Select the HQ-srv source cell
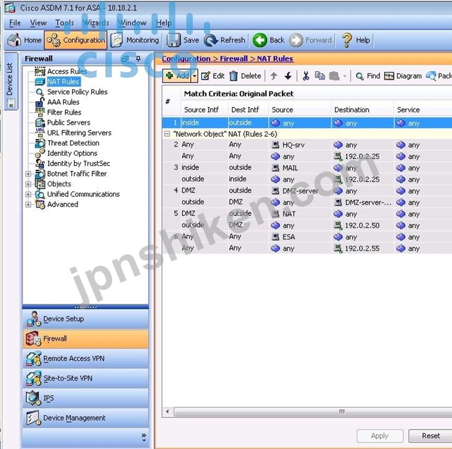 coord(300,145)
